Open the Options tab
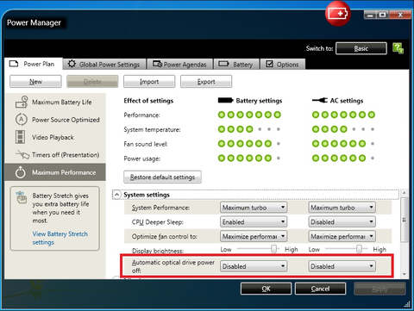The image size is (414, 311). point(283,64)
